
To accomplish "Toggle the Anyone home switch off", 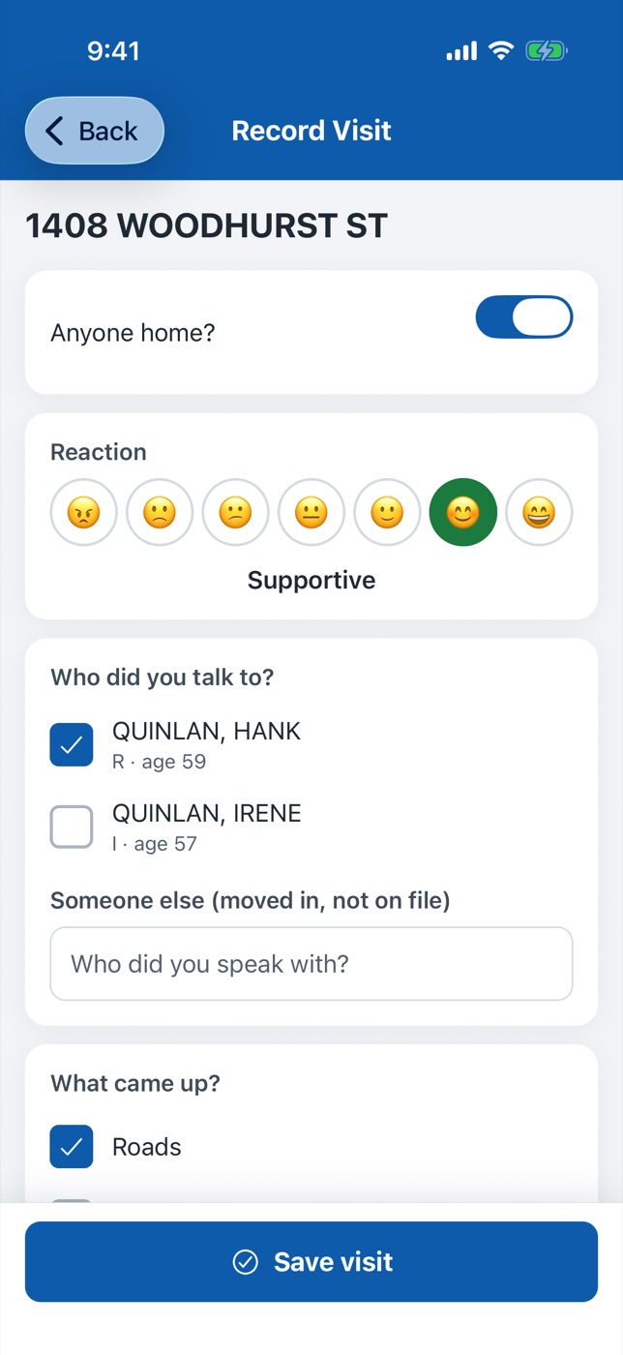I will [x=524, y=317].
